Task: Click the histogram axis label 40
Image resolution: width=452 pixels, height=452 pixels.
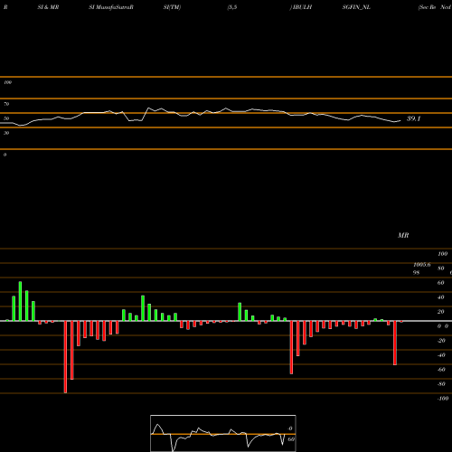Action: coord(441,297)
